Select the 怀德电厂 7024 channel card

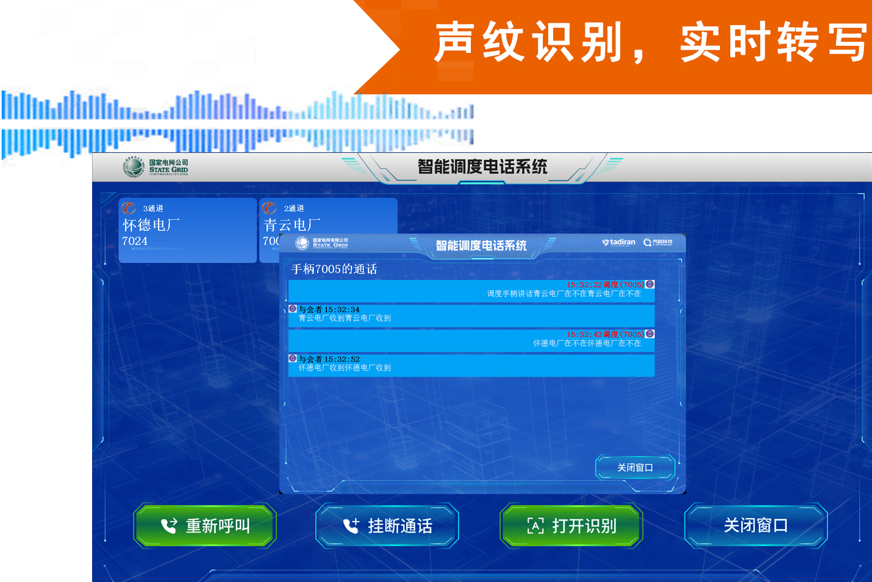pyautogui.click(x=187, y=230)
